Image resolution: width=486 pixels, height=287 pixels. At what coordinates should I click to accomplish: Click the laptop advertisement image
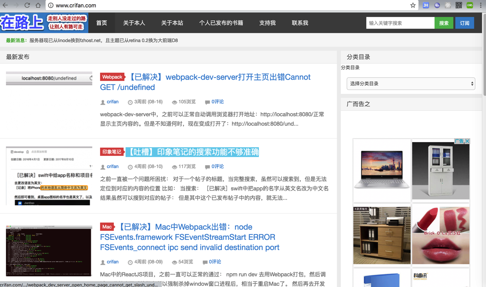(382, 170)
